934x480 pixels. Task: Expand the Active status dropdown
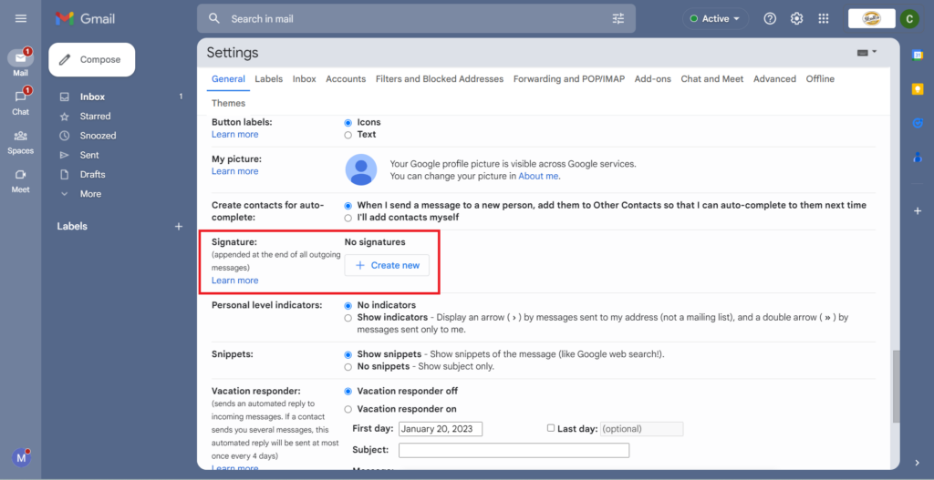pyautogui.click(x=716, y=18)
